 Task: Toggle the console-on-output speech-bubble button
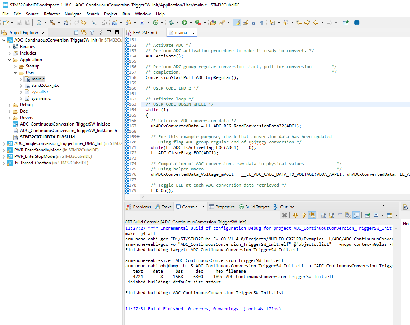click(x=357, y=215)
